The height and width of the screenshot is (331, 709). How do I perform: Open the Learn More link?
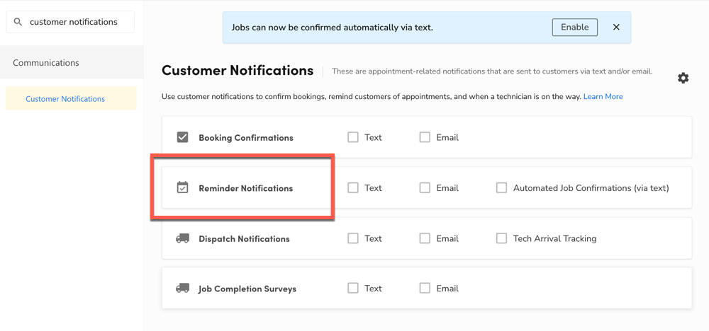point(603,96)
